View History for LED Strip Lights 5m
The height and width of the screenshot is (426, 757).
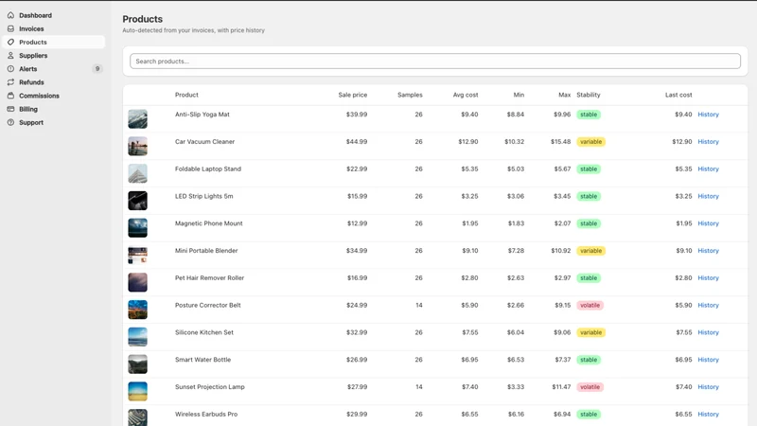click(x=708, y=196)
